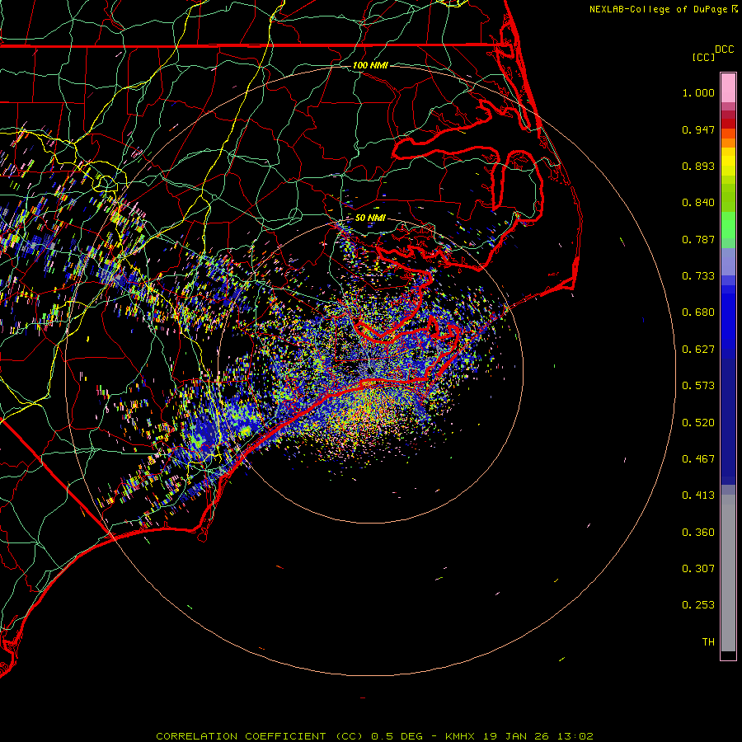
Task: Click the Correlation Coefficient caption at bottom
Action: click(x=374, y=736)
